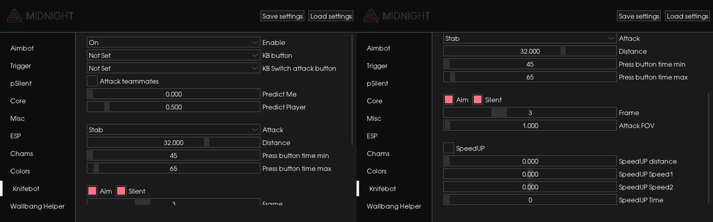Image resolution: width=713 pixels, height=222 pixels.
Task: Click the Predict Player slider
Action: point(173,107)
